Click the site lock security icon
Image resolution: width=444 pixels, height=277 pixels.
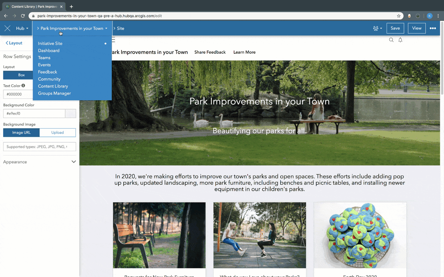coord(33,16)
